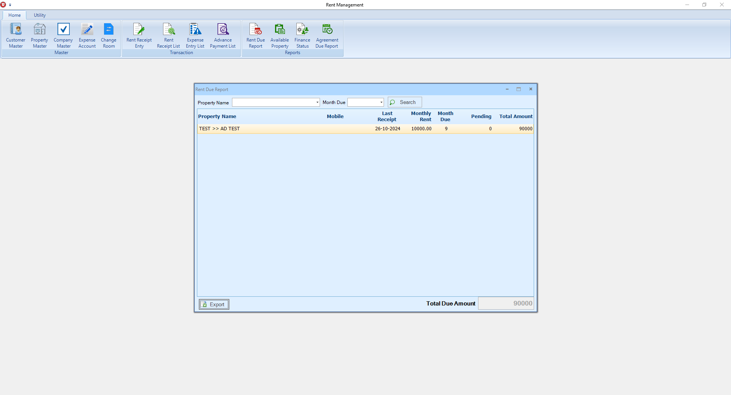Open the quick access toolbar arrow
Viewport: 731px width, 395px height.
coord(10,5)
